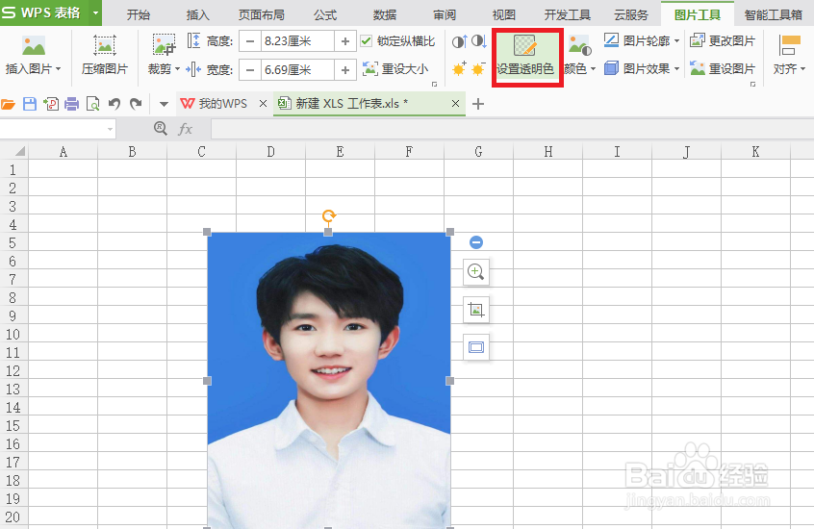The width and height of the screenshot is (814, 529).
Task: Open the 云服务 tab
Action: [x=632, y=14]
